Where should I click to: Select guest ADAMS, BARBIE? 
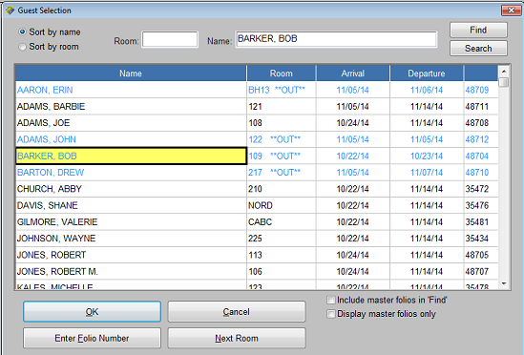tap(131, 106)
